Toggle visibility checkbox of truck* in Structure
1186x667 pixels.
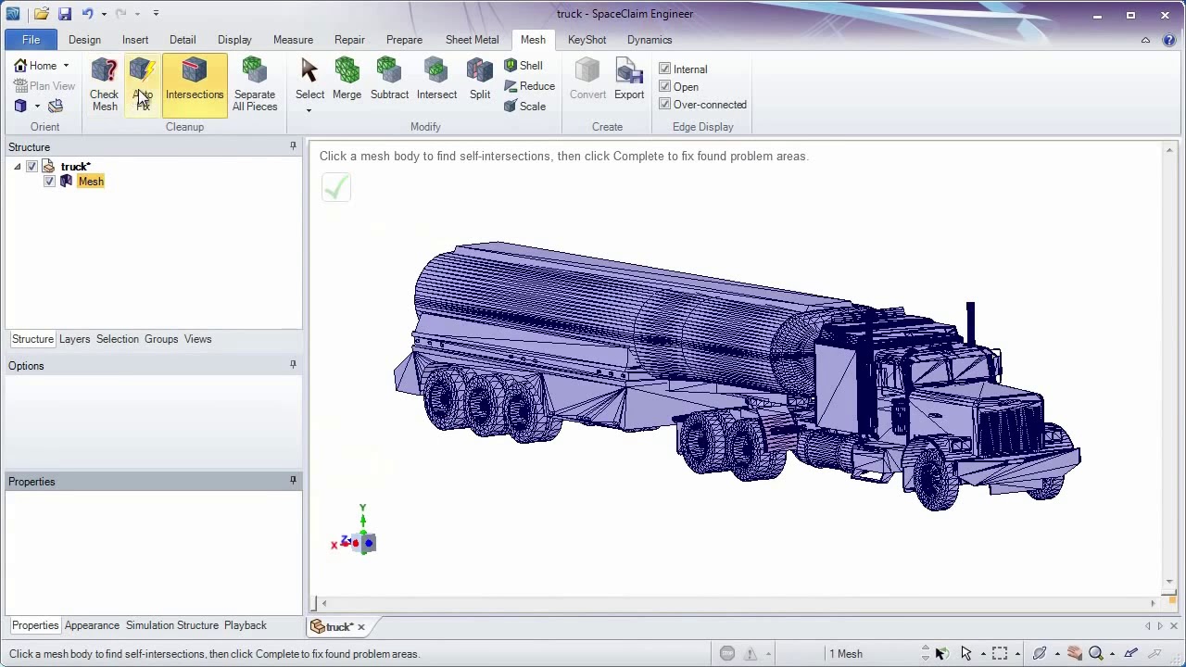click(x=32, y=167)
